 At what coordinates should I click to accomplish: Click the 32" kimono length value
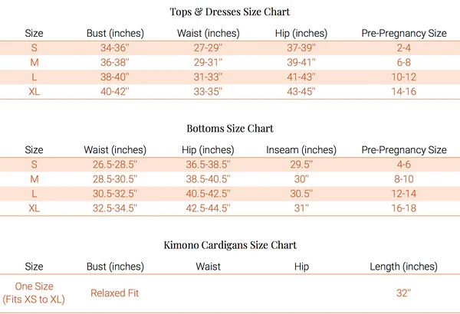(404, 293)
